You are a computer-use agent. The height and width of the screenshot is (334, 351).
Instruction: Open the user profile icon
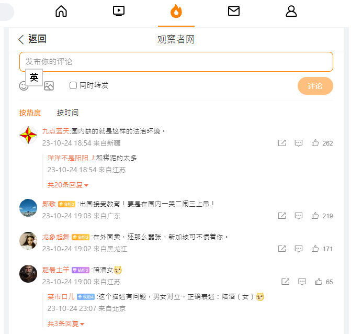coord(291,11)
